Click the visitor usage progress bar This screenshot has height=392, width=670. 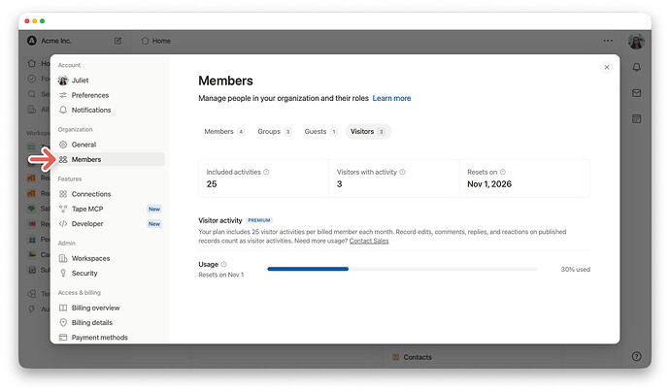point(402,269)
